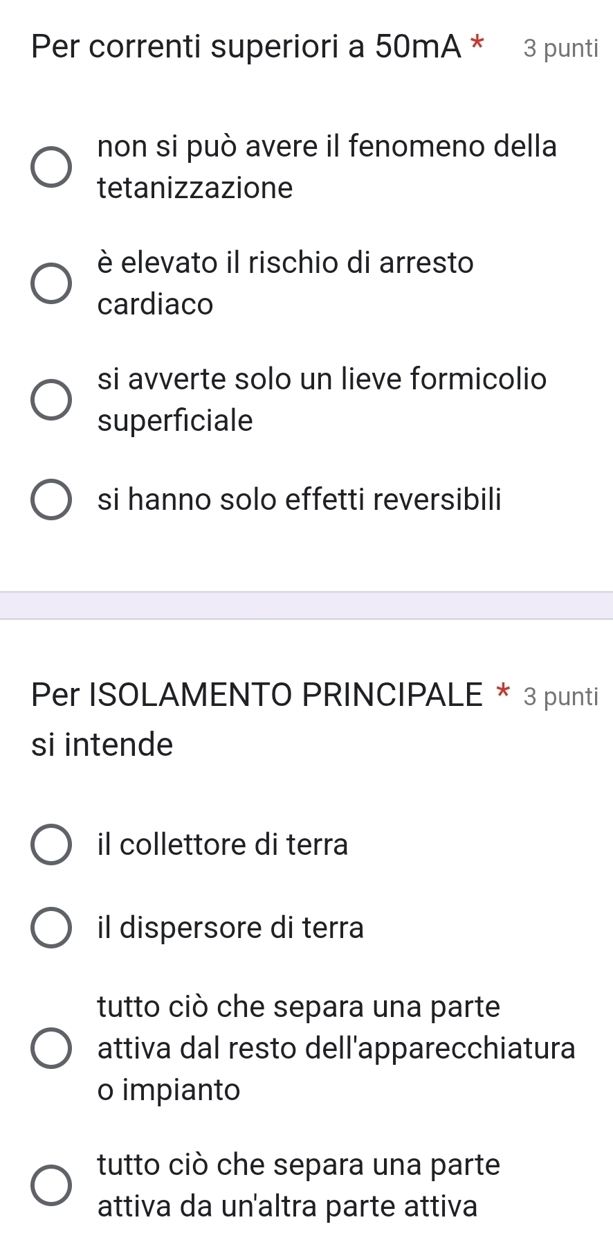This screenshot has height=1238, width=613.
Task: Click the 'è elevato il rischio di arresto cardiaco' label text
Action: point(285,283)
